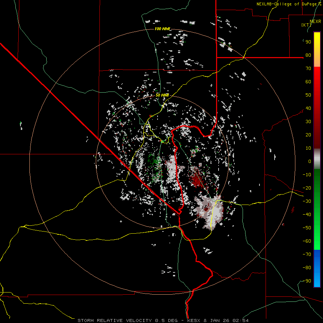Click the 90 value on the velocity scale
Viewport: 323px width, 323px height.
[308, 42]
